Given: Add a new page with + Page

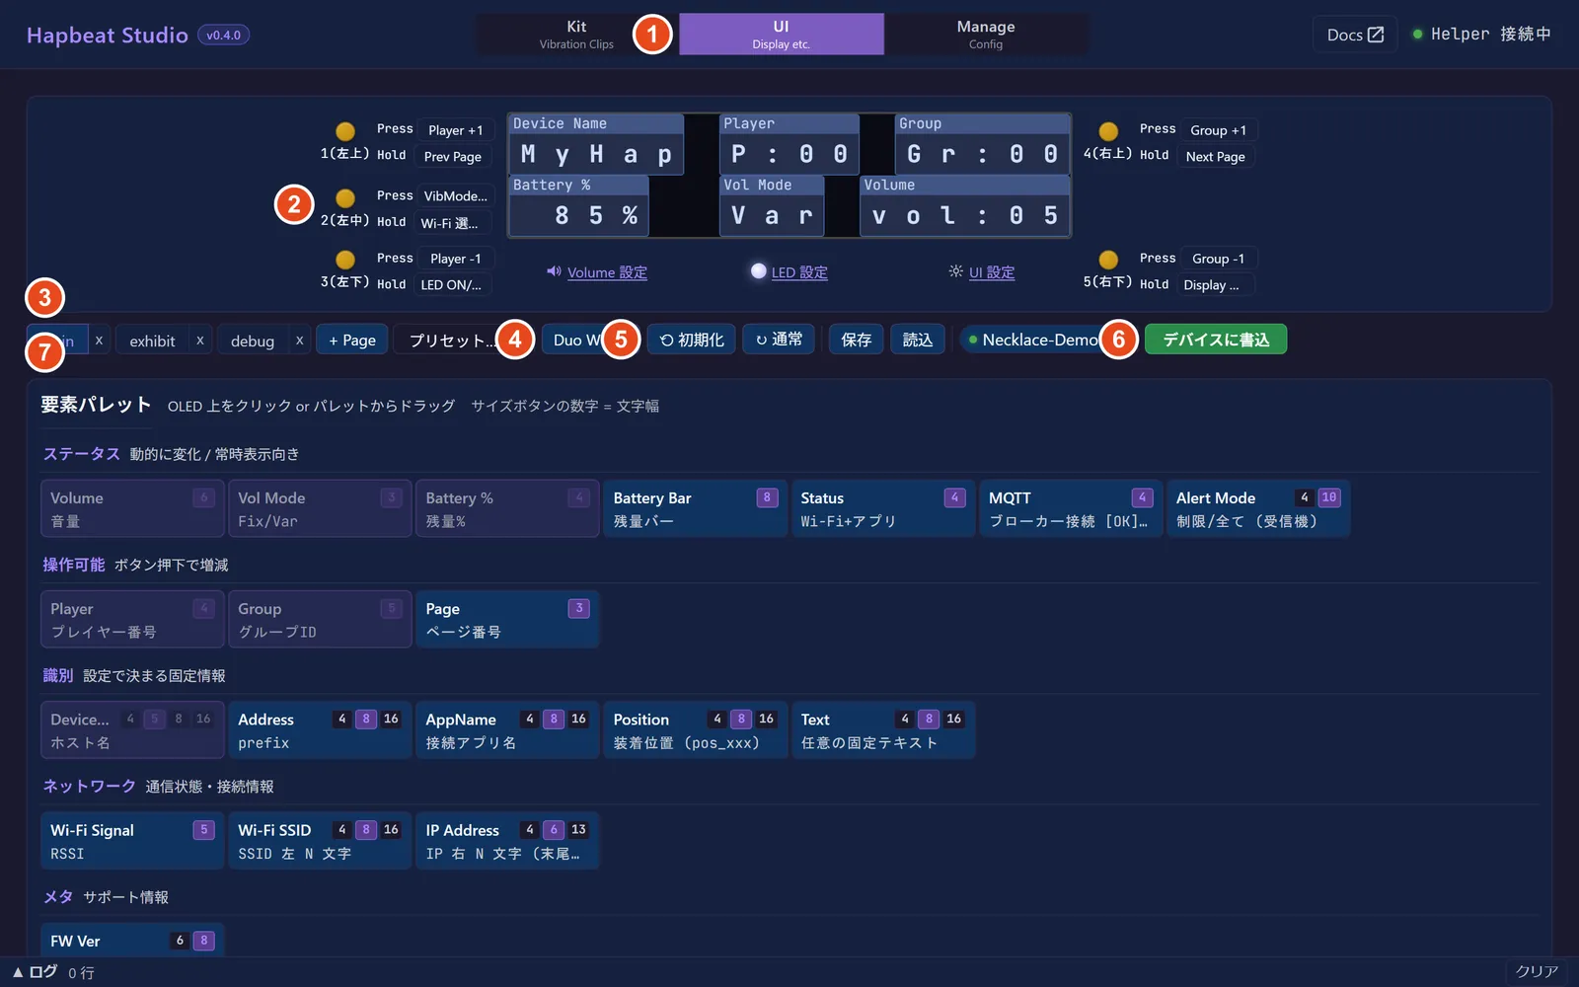Looking at the screenshot, I should [x=352, y=341].
